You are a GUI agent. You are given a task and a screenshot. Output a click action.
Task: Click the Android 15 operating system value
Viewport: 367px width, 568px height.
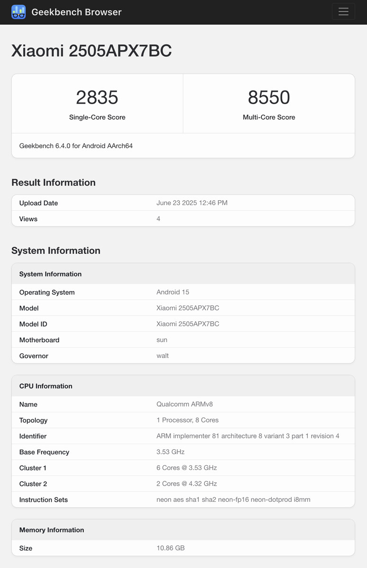tap(173, 292)
